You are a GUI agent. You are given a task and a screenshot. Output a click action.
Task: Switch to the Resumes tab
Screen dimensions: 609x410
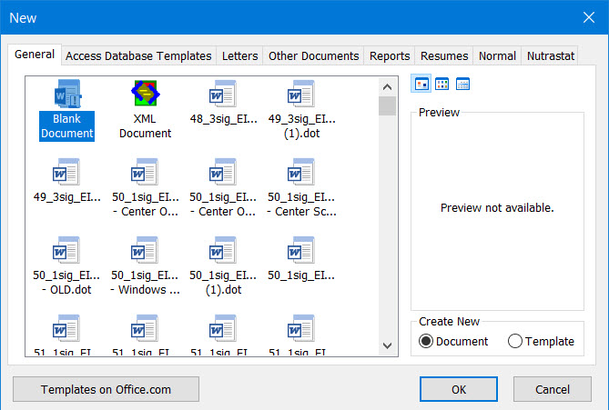coord(444,55)
